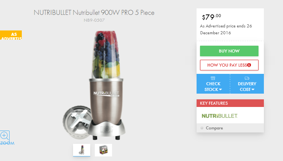Click the NutriBullet brand logo under Key Features
283x161 pixels.
tap(220, 116)
